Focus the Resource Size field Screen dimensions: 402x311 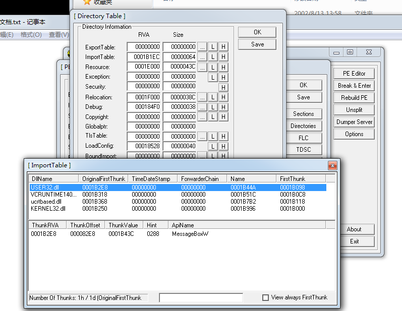tap(180, 67)
